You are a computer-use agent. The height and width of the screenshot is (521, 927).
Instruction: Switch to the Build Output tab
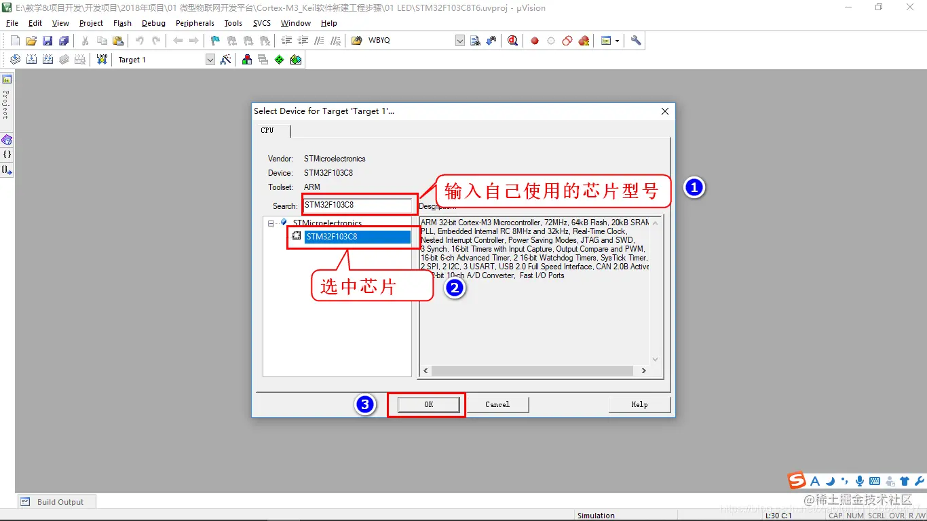(56, 502)
